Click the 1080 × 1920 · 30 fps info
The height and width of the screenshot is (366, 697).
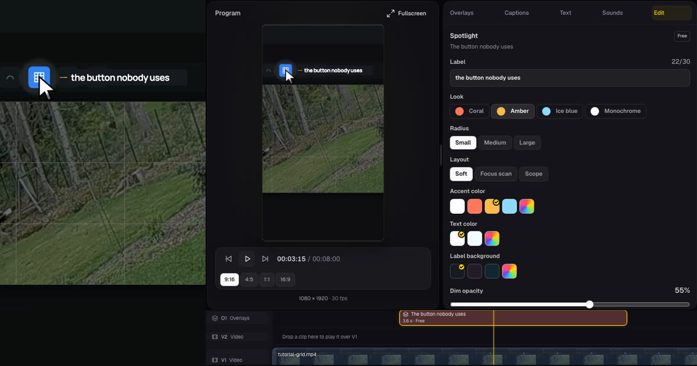click(x=323, y=299)
